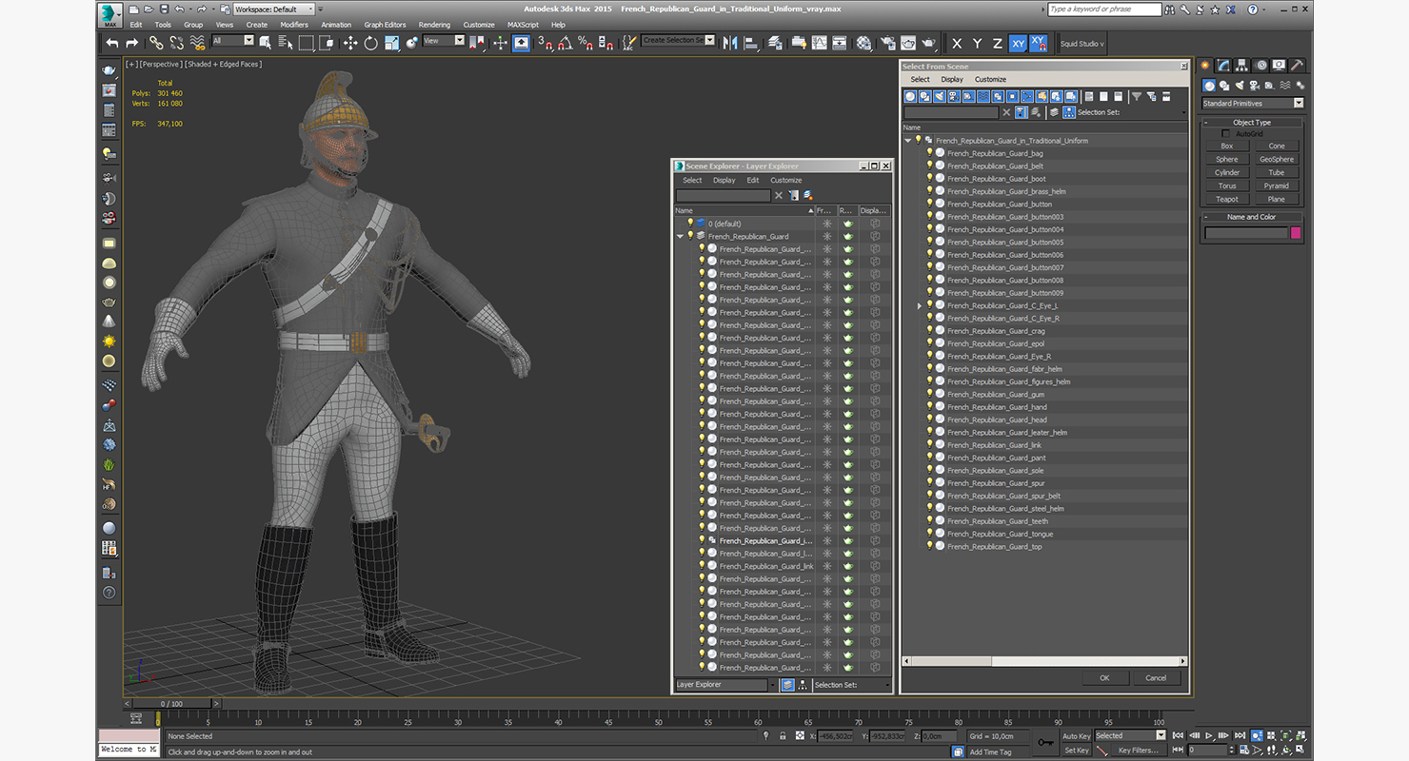
Task: Click the Undo arrow in main toolbar
Action: coord(112,43)
